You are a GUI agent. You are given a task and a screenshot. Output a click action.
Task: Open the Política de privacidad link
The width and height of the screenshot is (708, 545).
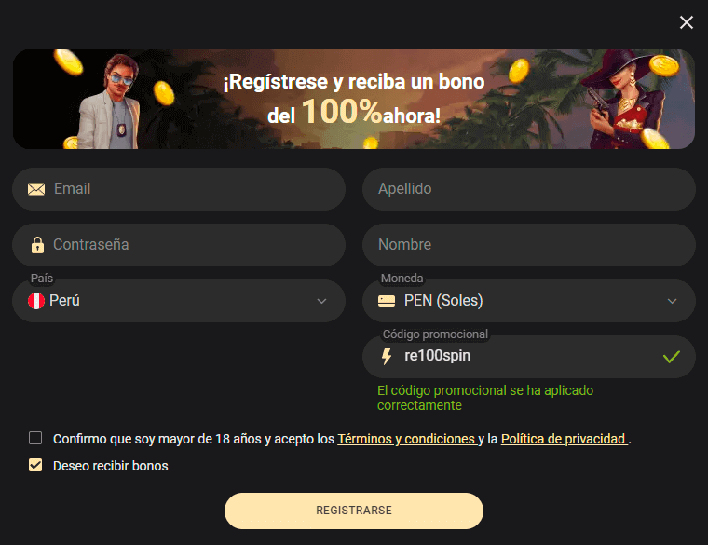pyautogui.click(x=565, y=439)
